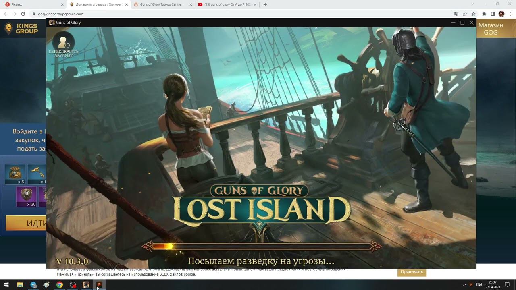
Task: Click the yellow ИДТИ button
Action: [26, 223]
